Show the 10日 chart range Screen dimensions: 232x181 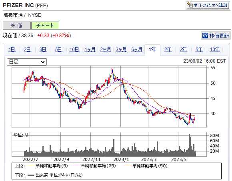coord(74,50)
